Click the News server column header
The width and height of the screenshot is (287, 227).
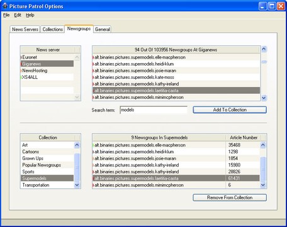point(48,50)
